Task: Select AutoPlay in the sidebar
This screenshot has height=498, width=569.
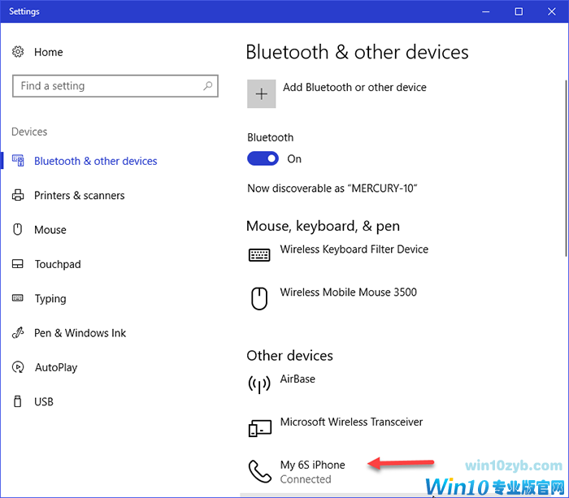Action: pyautogui.click(x=55, y=368)
